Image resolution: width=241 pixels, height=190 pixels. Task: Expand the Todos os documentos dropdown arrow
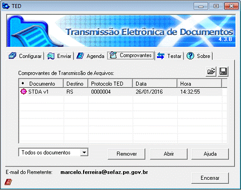(x=84, y=152)
